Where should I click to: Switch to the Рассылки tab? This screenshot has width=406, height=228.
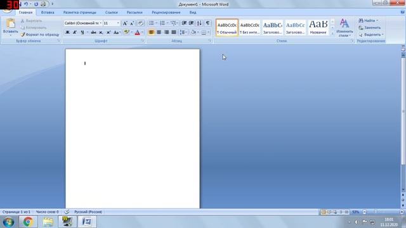click(x=134, y=12)
